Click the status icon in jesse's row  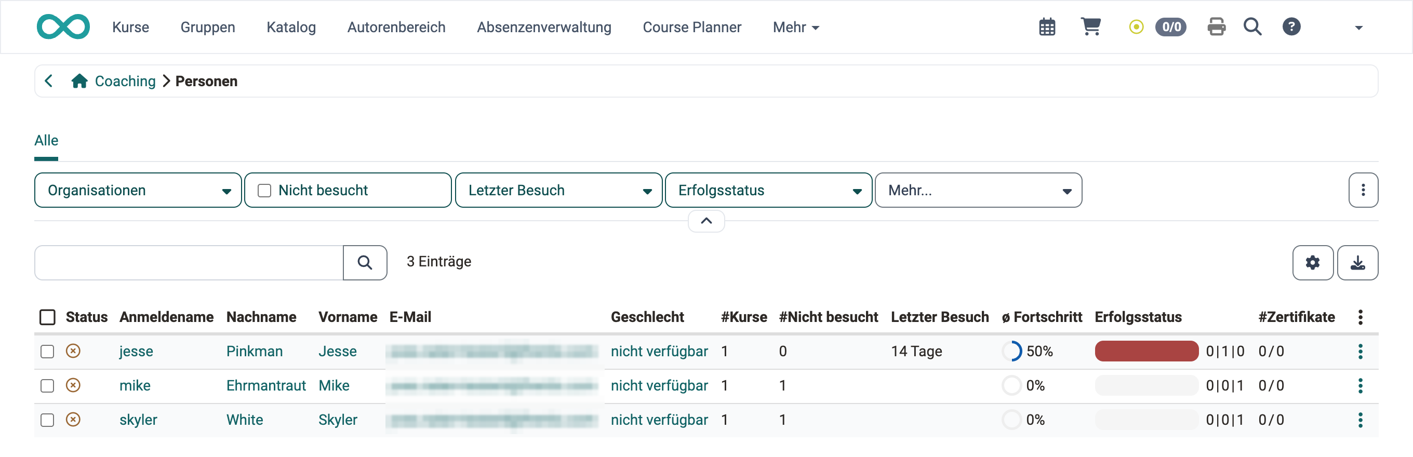click(x=73, y=351)
